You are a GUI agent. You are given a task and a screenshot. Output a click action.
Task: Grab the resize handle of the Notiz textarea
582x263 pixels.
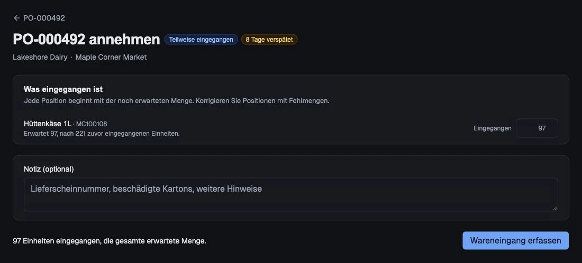(555, 208)
